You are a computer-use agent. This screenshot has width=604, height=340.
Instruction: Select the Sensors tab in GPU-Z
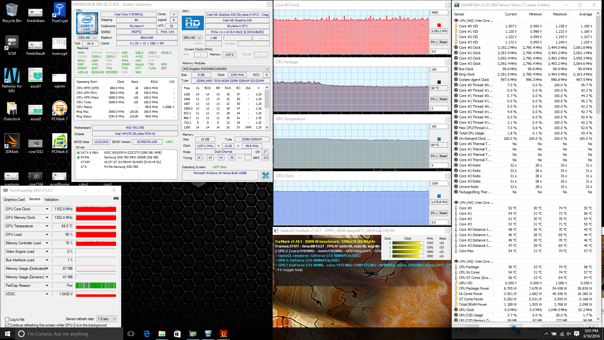34,199
